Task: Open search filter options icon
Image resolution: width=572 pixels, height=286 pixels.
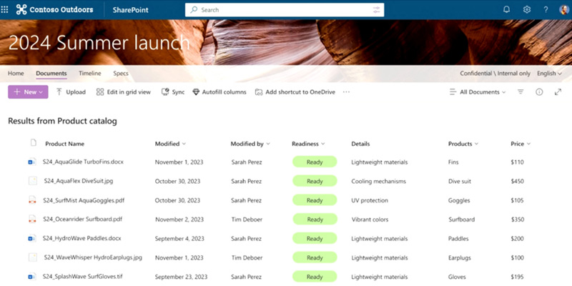Action: 377,10
